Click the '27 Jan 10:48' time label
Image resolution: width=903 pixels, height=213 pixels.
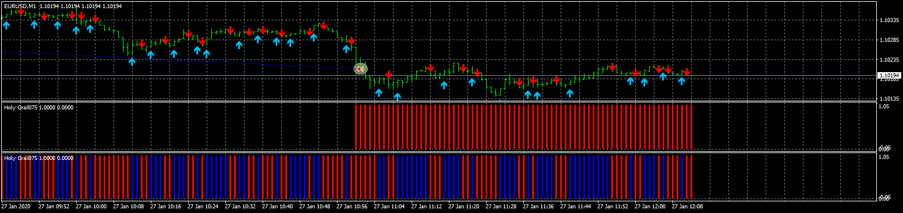tap(314, 206)
